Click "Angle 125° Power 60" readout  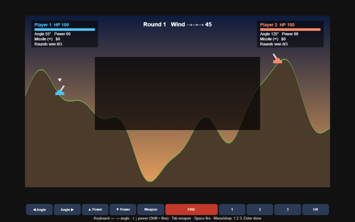pos(279,34)
